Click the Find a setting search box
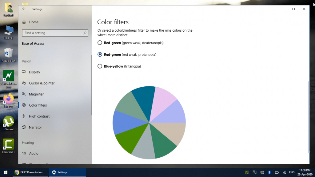This screenshot has width=315, height=177. pos(55,33)
